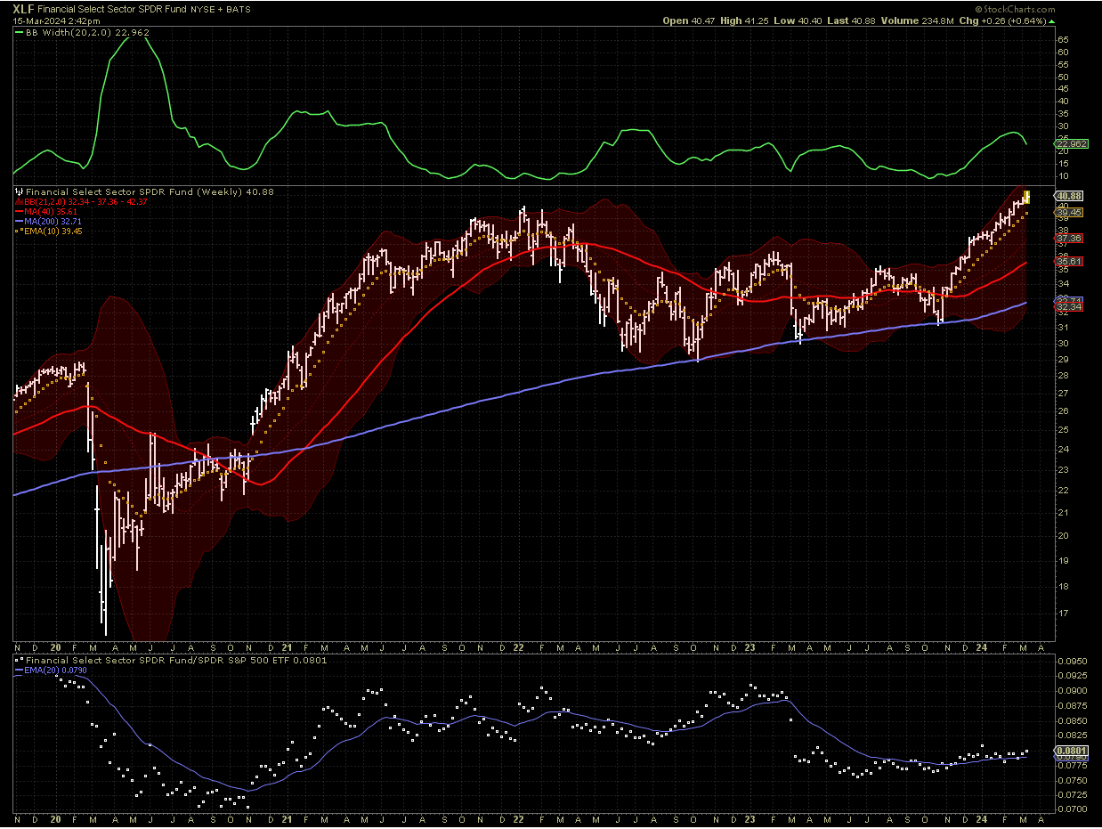Click the 'High 41.25' value in header
Image resolution: width=1102 pixels, height=829 pixels.
pyautogui.click(x=746, y=20)
